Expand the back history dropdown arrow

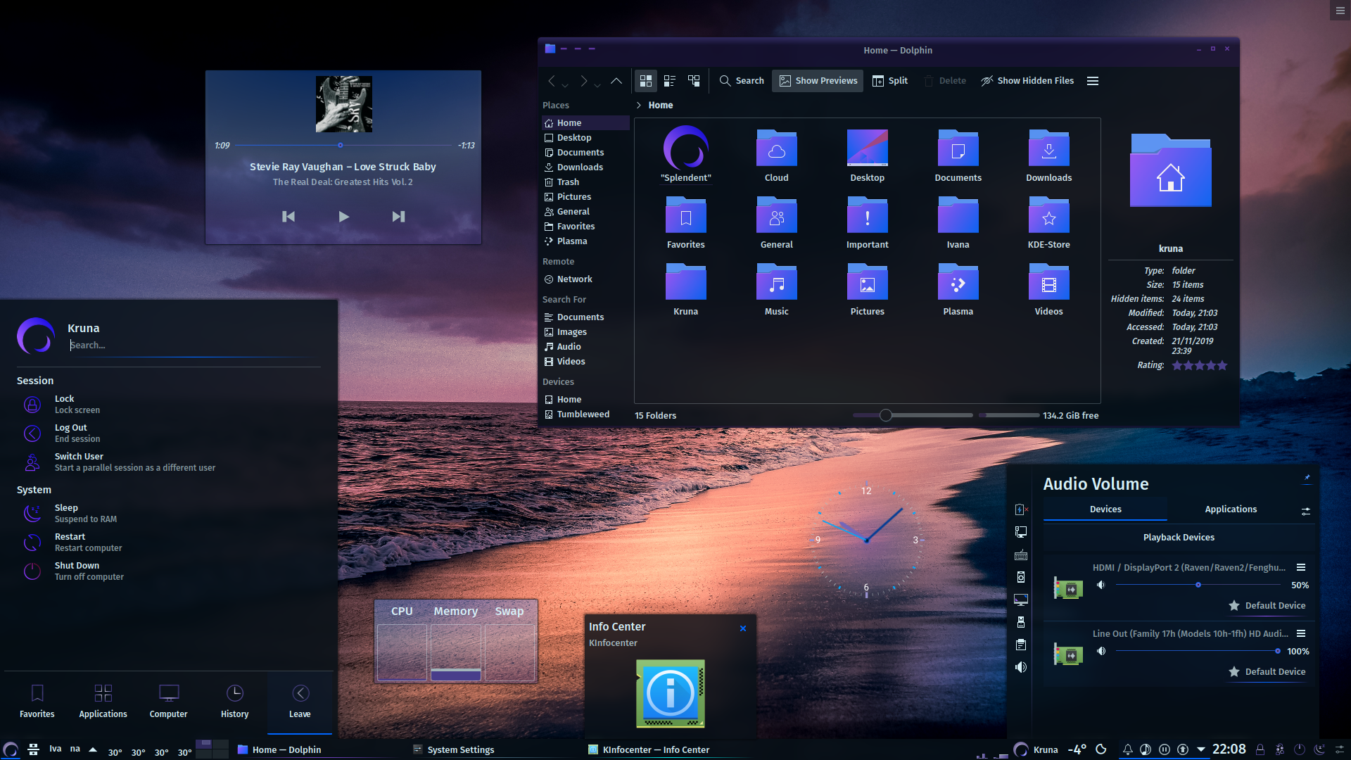(565, 85)
